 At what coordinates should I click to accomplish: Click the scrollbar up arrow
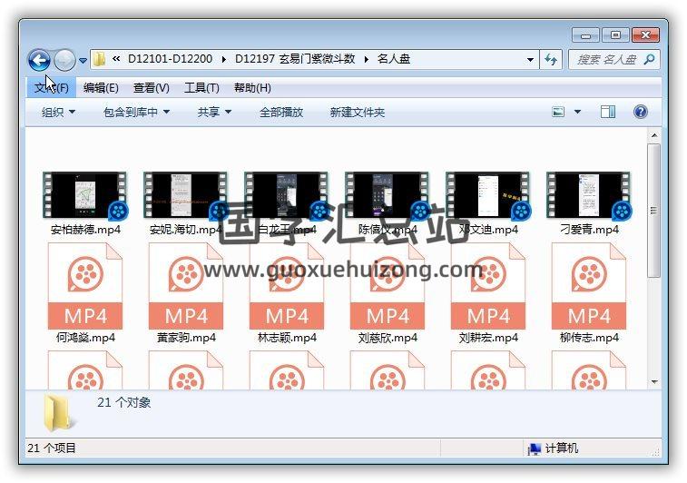pyautogui.click(x=654, y=135)
